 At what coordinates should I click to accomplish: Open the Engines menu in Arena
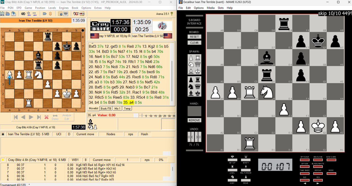64,8
